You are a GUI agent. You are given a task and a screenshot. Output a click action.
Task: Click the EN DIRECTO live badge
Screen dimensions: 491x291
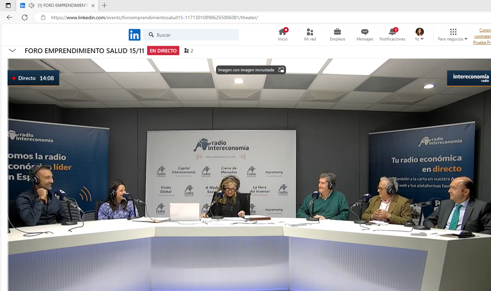pos(163,51)
